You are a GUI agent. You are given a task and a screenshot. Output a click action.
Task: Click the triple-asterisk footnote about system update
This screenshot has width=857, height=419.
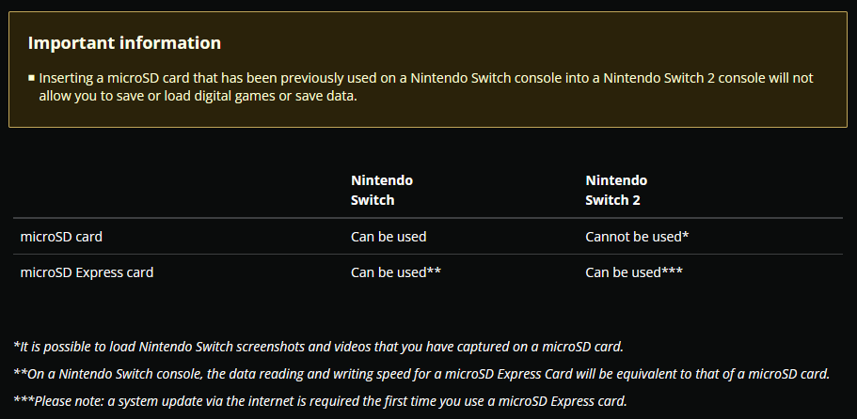[320, 401]
